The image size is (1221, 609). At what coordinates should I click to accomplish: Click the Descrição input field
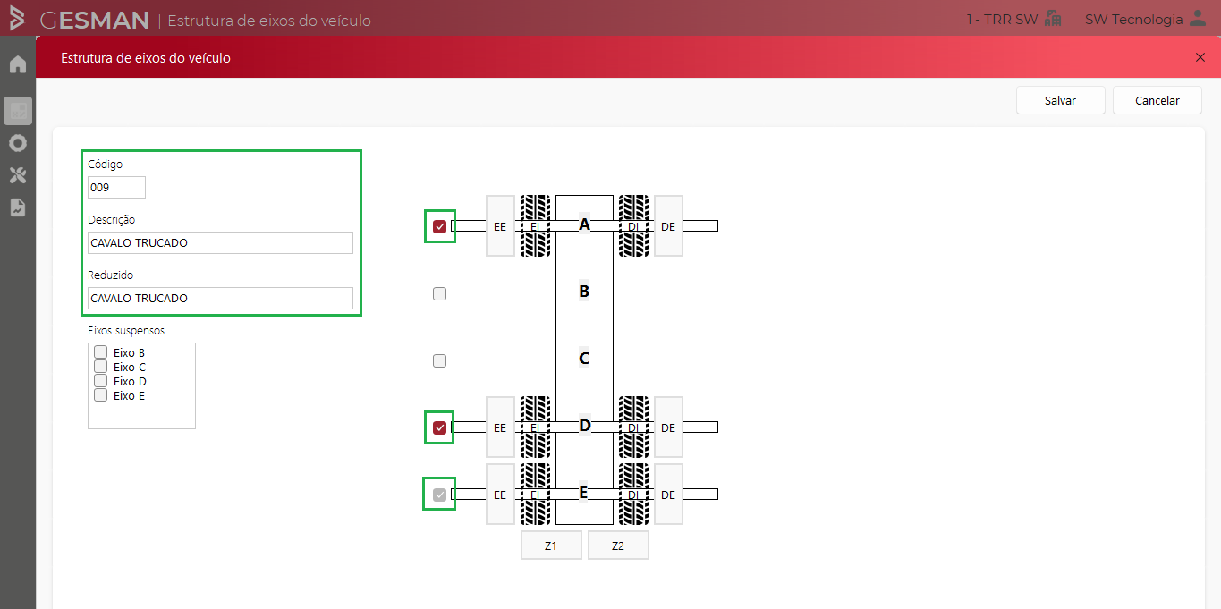220,243
